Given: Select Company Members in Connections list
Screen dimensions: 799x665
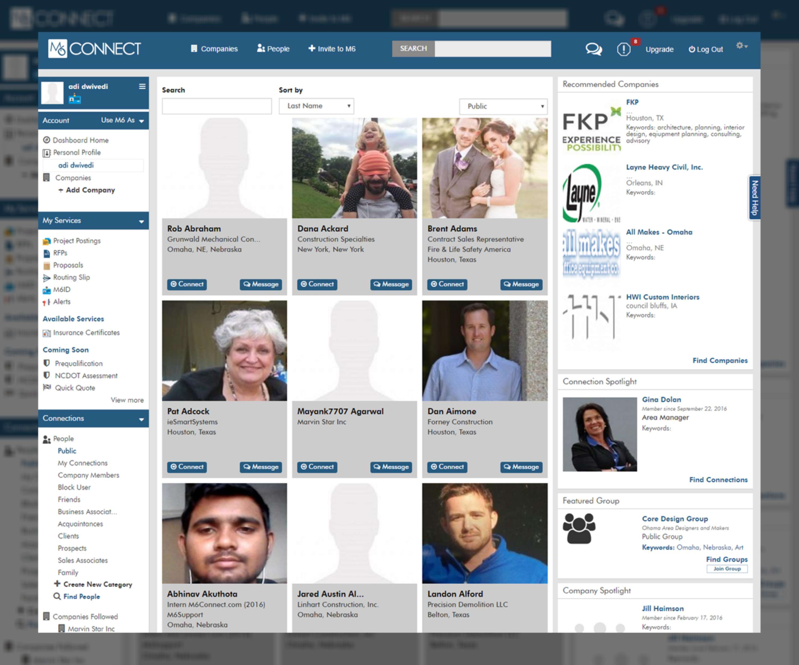Looking at the screenshot, I should 88,475.
